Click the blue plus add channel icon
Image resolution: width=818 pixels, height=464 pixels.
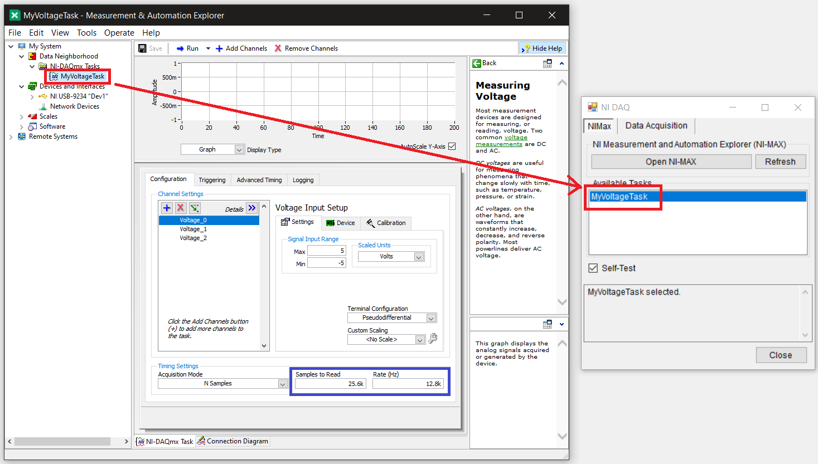[167, 208]
